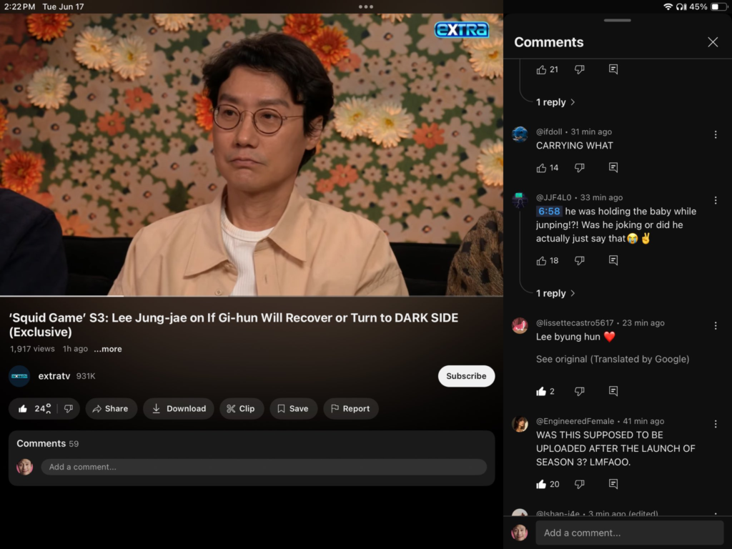Add a comment in the side panel

pyautogui.click(x=629, y=533)
